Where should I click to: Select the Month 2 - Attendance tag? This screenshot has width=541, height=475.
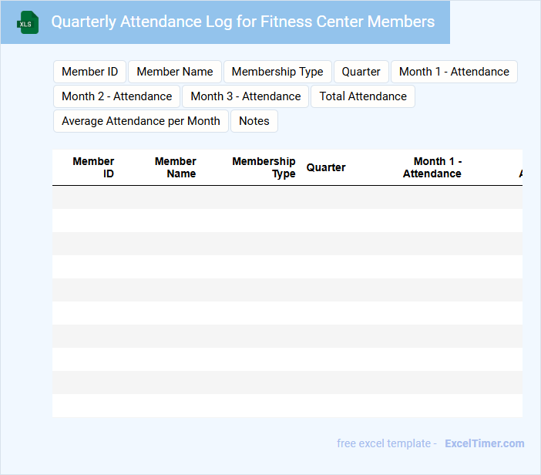pyautogui.click(x=117, y=96)
